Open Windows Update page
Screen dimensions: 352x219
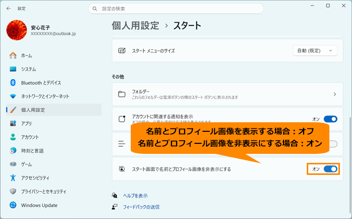click(54, 205)
